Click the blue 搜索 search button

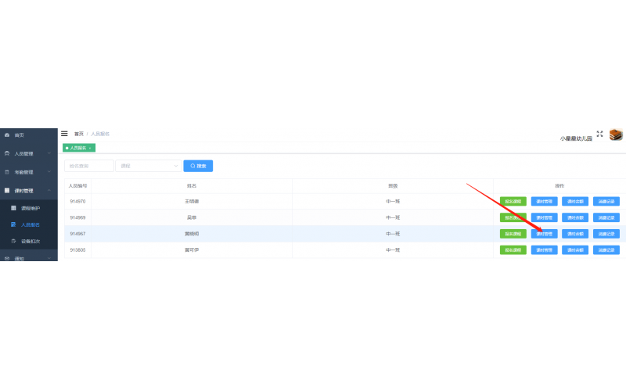198,166
